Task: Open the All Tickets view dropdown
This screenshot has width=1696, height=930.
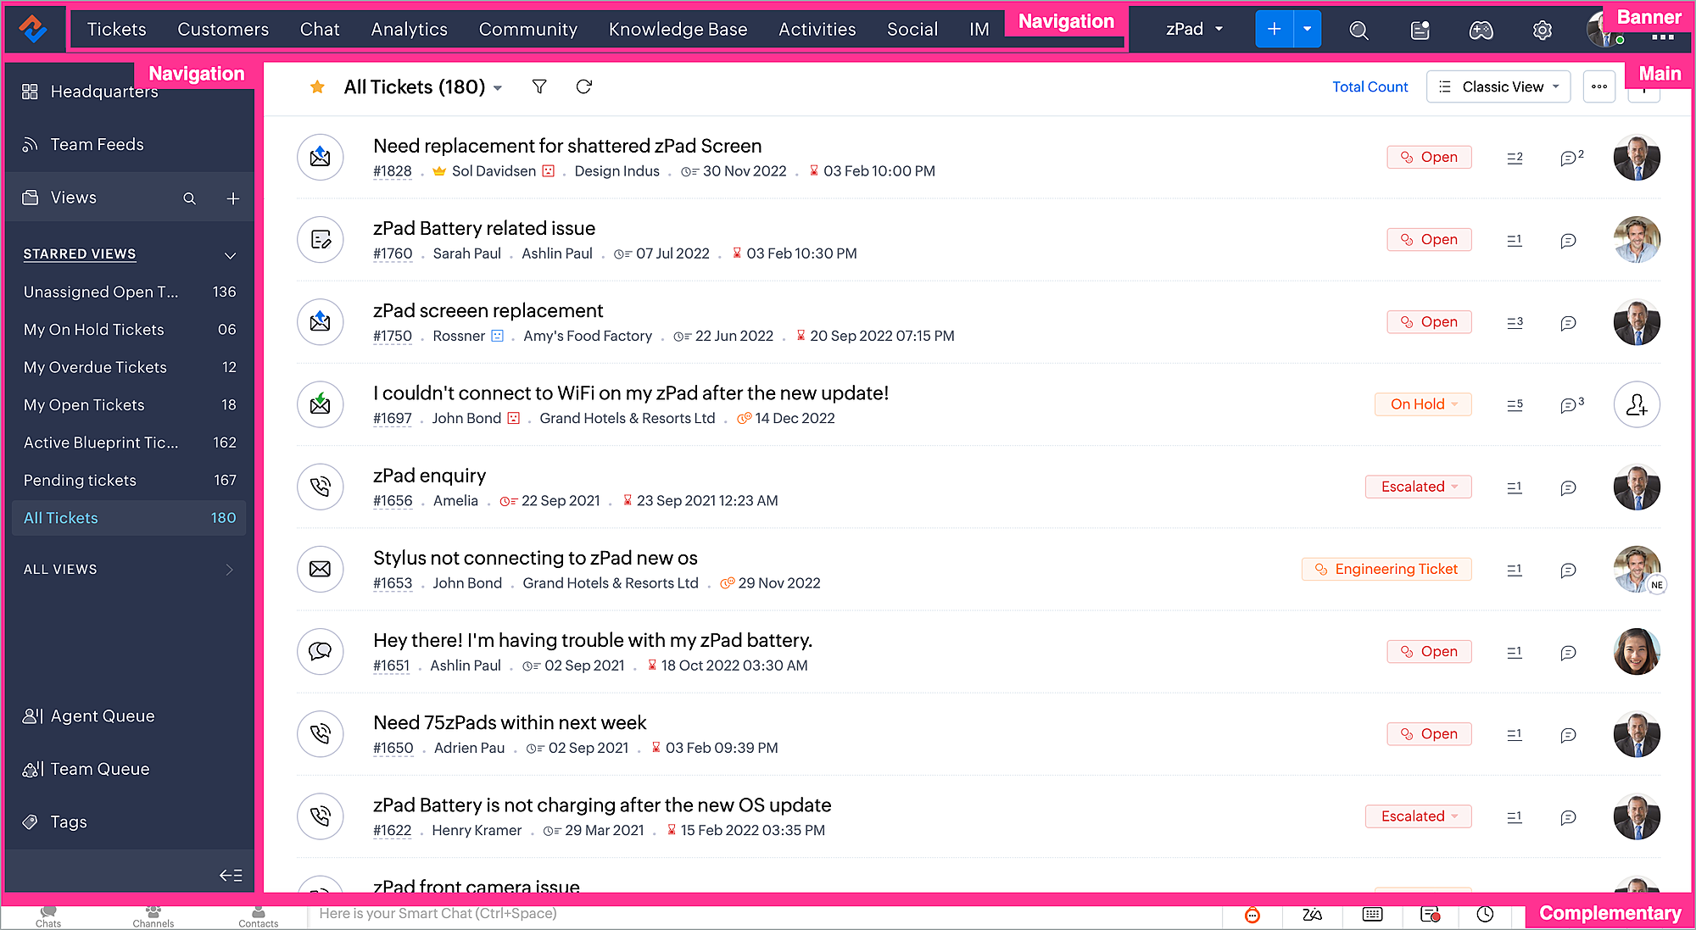Action: (498, 88)
